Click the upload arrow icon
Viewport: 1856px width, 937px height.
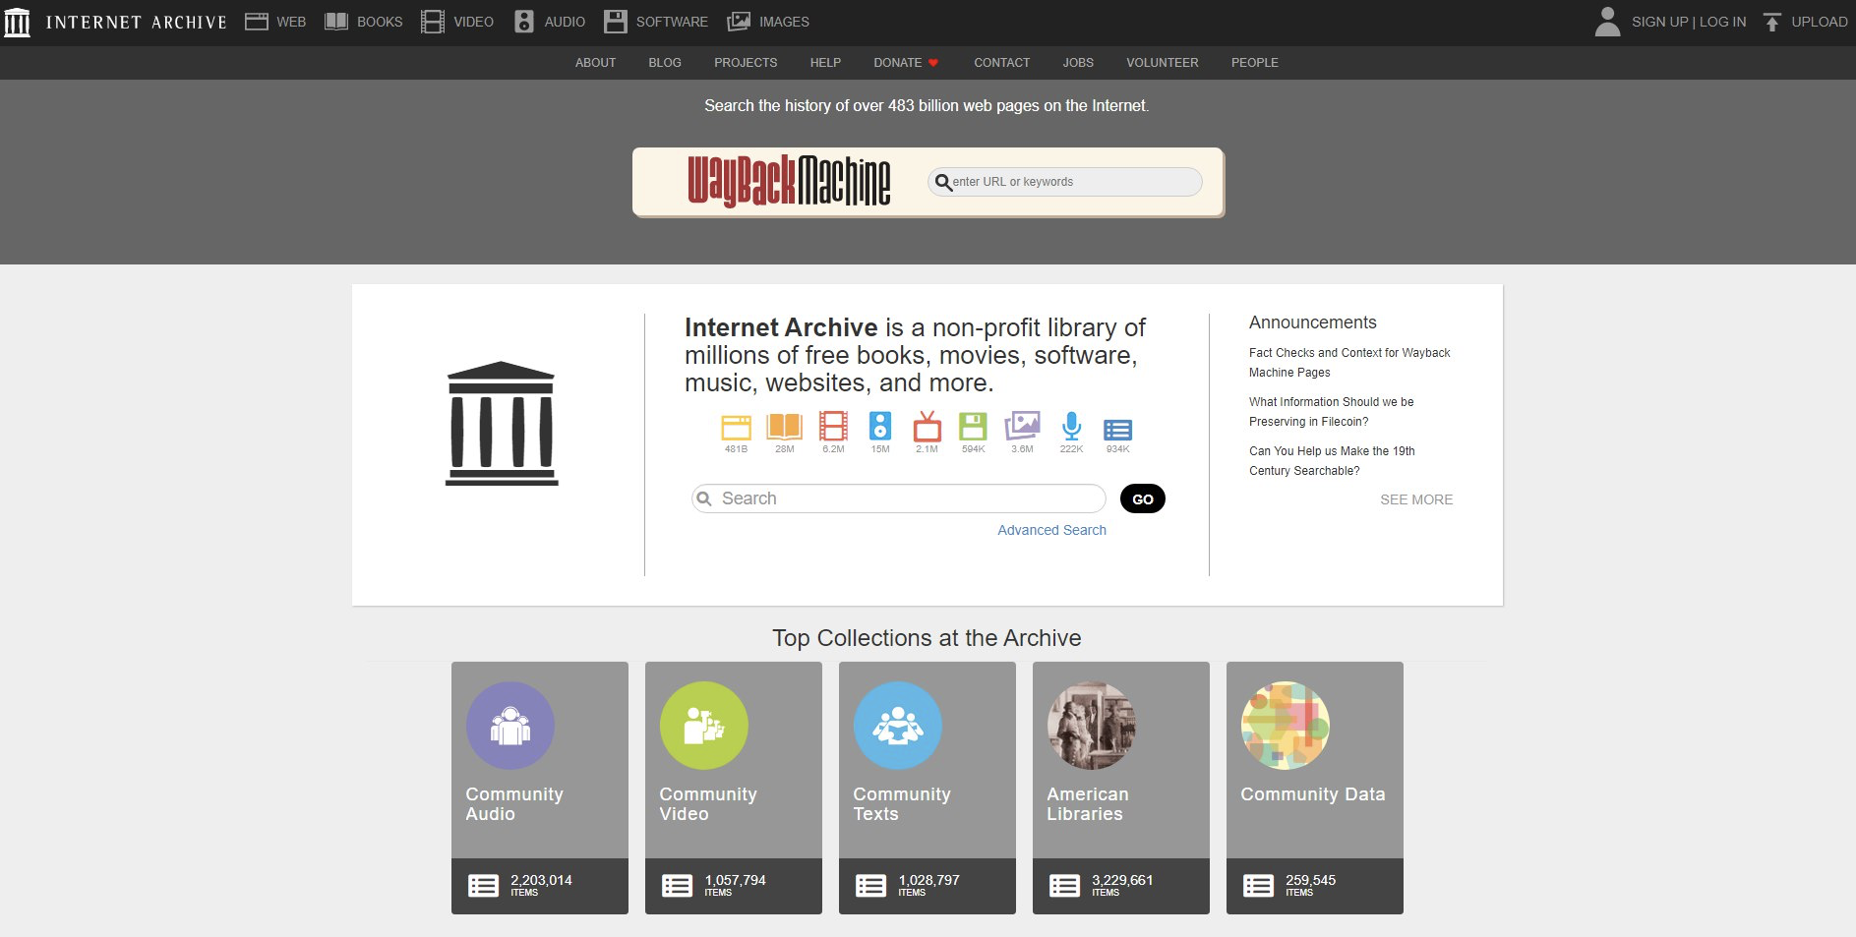(1771, 22)
